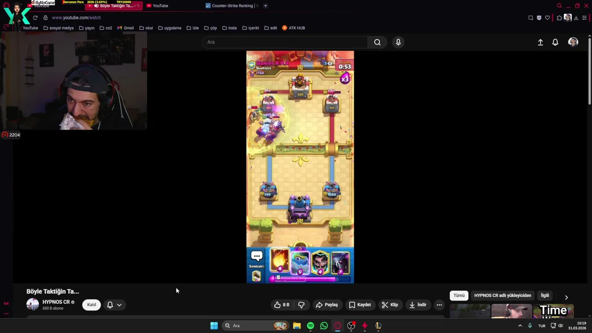Viewport: 592px width, 333px height.
Task: Bookmark page with heart icon
Action: 548,18
